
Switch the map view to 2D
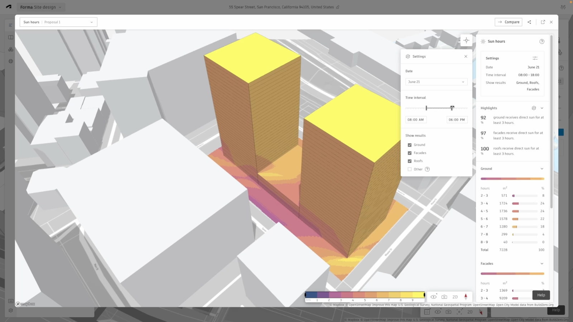(x=455, y=297)
